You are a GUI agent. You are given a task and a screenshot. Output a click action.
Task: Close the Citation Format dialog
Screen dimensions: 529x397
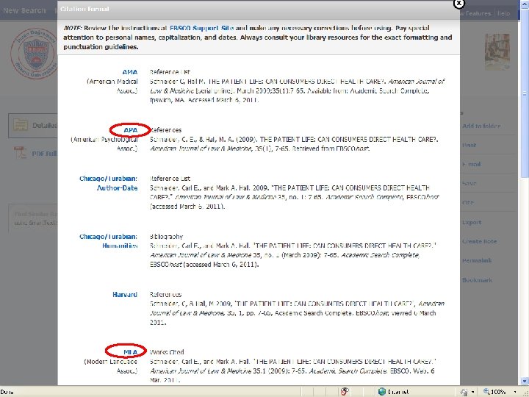point(458,4)
